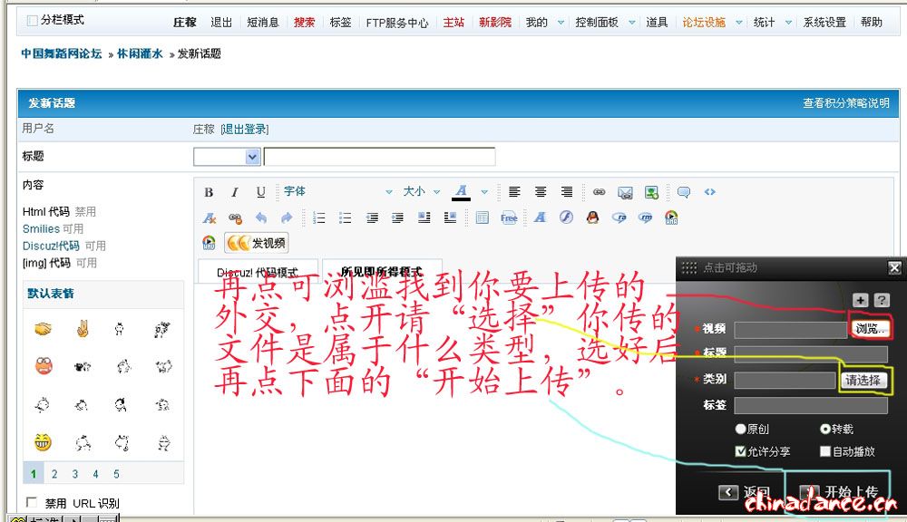The image size is (907, 522).
Task: Insert QQ penguin icon in toolbar
Action: (x=592, y=217)
